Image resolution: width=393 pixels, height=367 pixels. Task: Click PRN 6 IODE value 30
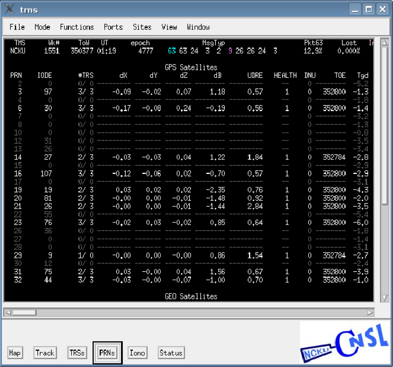pyautogui.click(x=48, y=108)
